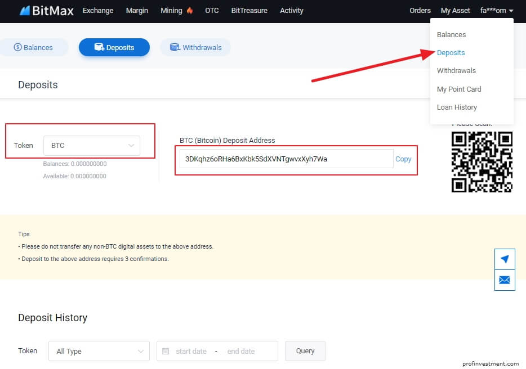The image size is (526, 369).
Task: Click the start date field
Action: 191,351
